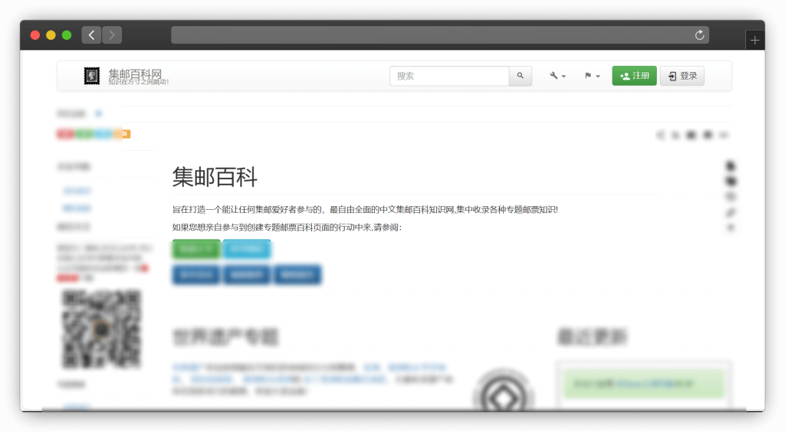Click the last dark blue button
This screenshot has height=432, width=785.
tap(297, 274)
